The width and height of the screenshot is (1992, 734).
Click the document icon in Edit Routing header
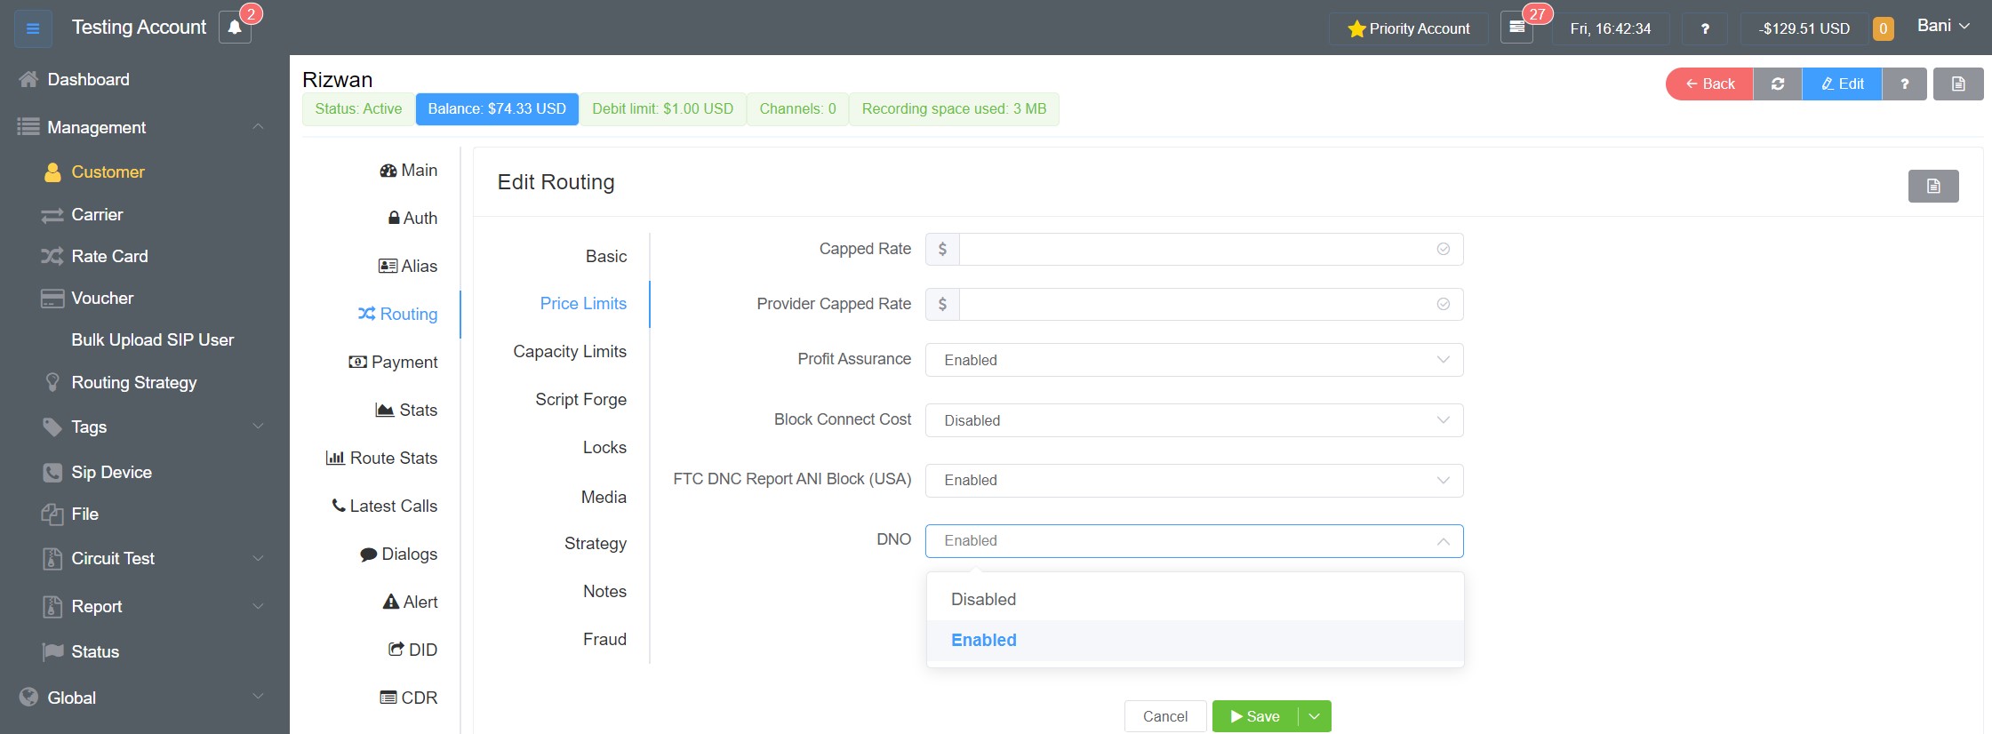tap(1932, 186)
